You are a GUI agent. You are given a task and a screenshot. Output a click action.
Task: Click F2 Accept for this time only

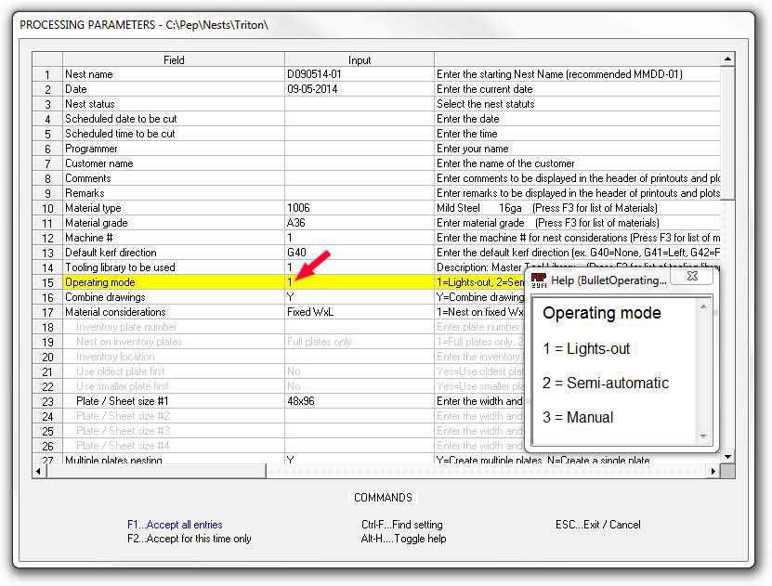pyautogui.click(x=189, y=539)
